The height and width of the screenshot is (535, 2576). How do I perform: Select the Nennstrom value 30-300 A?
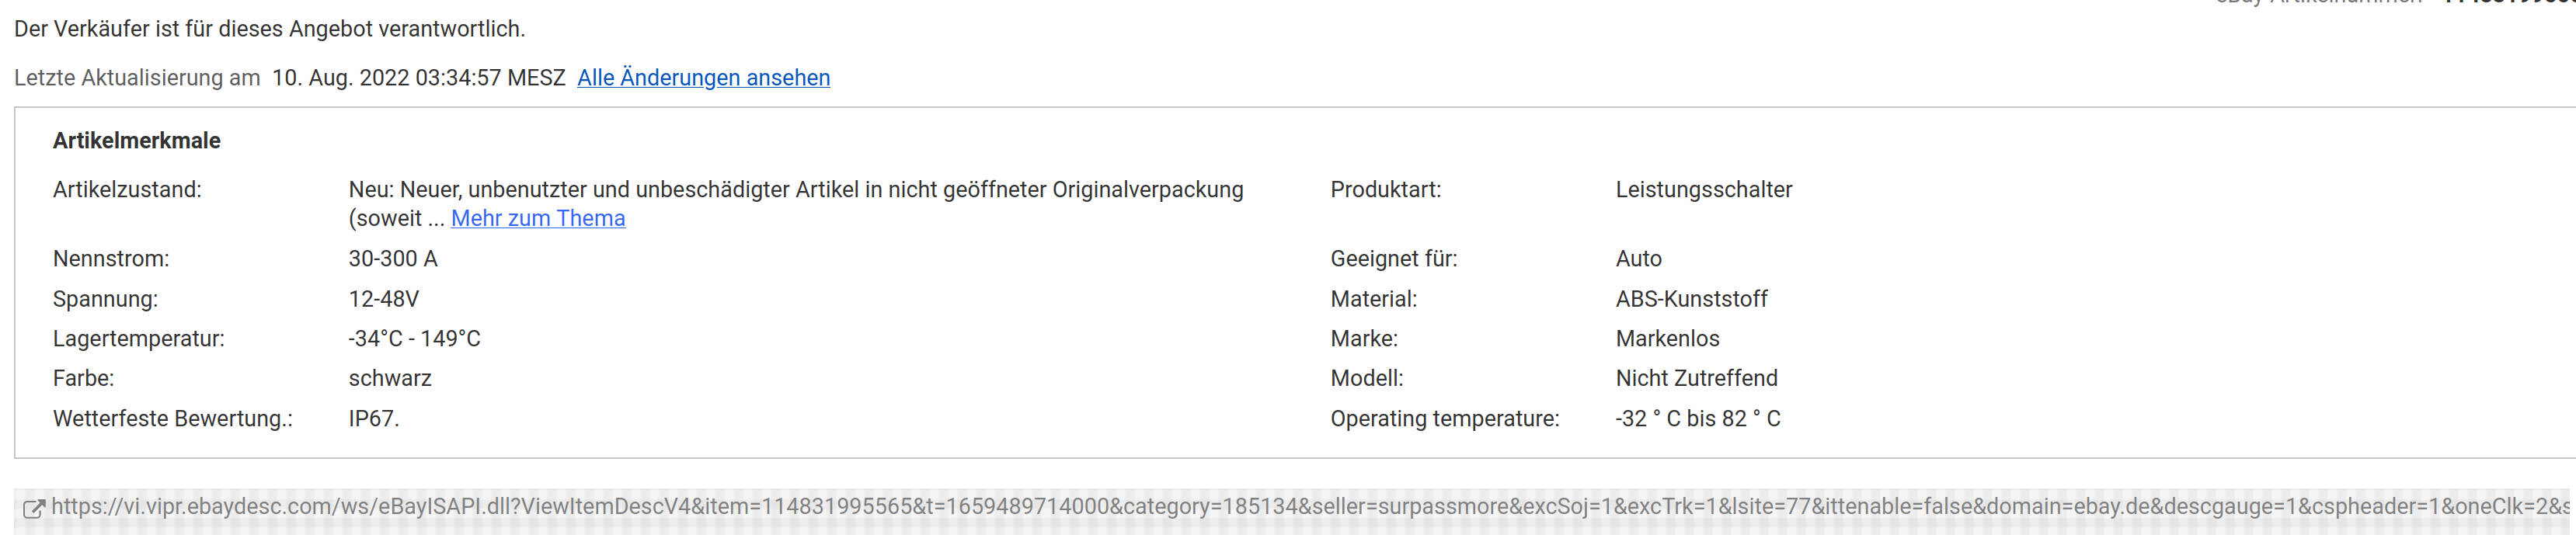coord(393,259)
